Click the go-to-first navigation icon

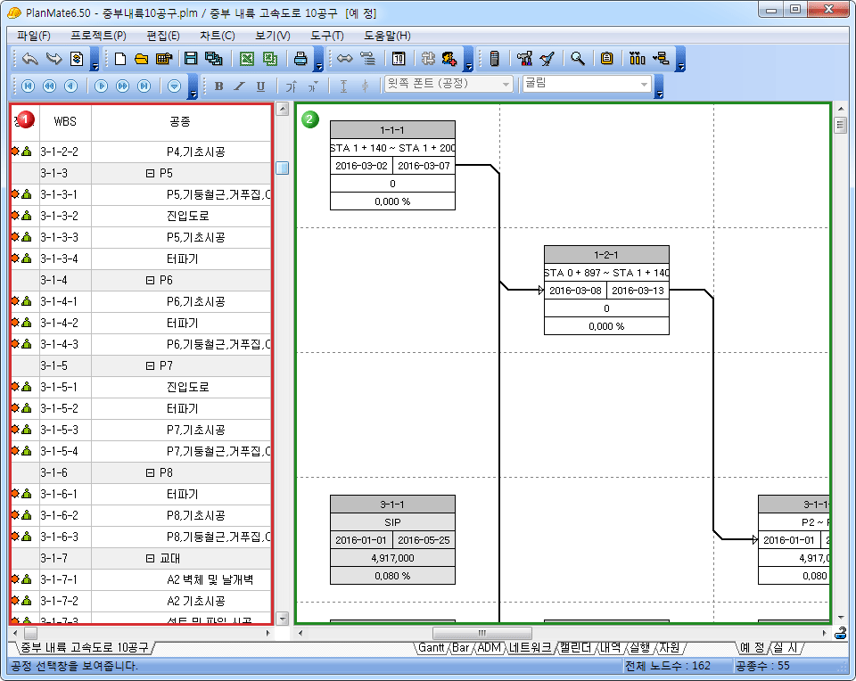coord(29,86)
